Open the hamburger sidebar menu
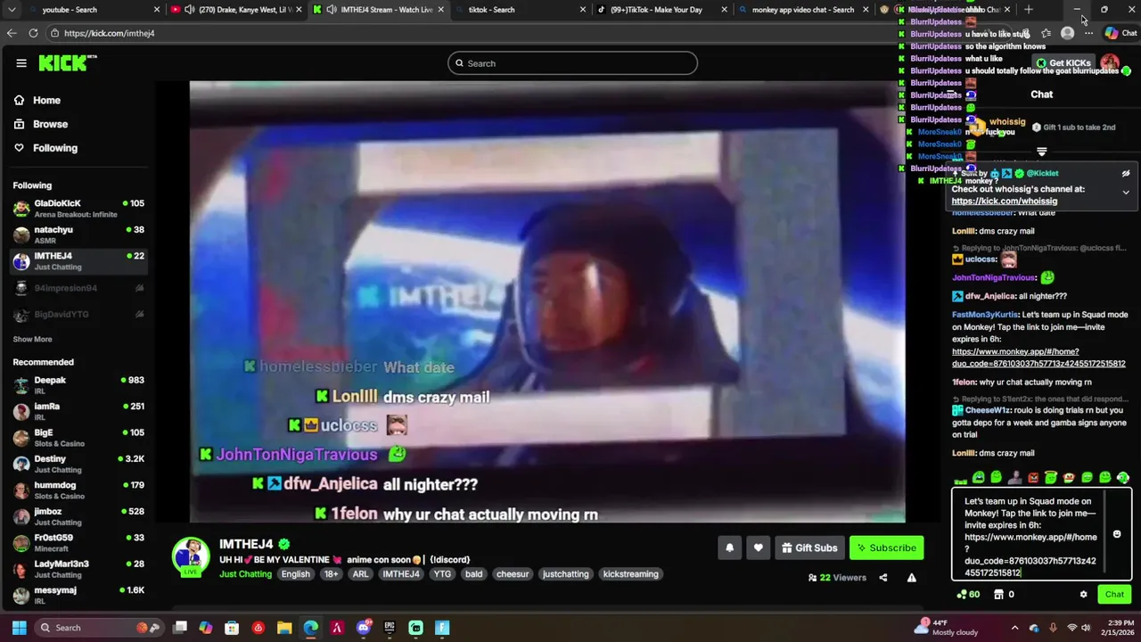This screenshot has height=642, width=1141. tap(21, 63)
